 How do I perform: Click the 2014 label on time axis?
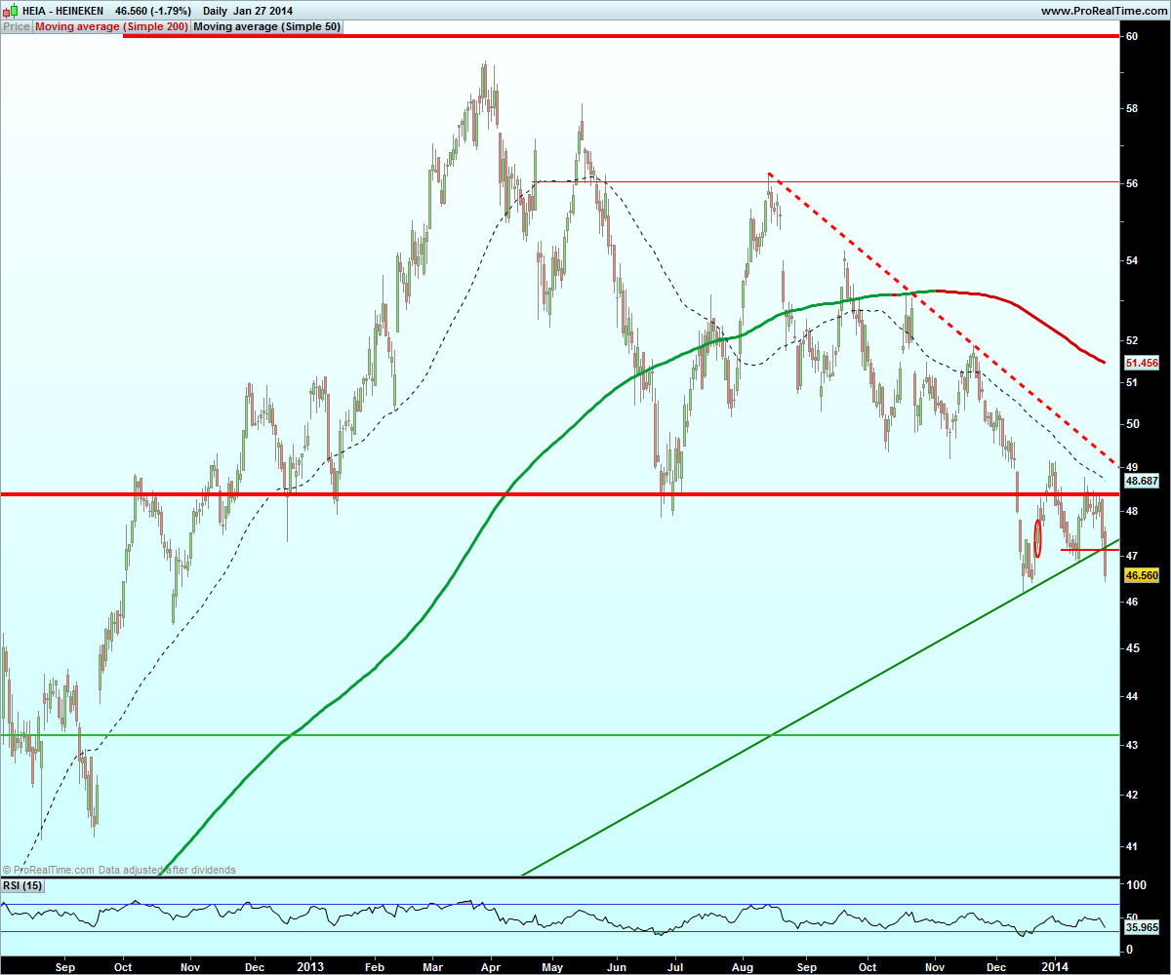pos(1053,966)
